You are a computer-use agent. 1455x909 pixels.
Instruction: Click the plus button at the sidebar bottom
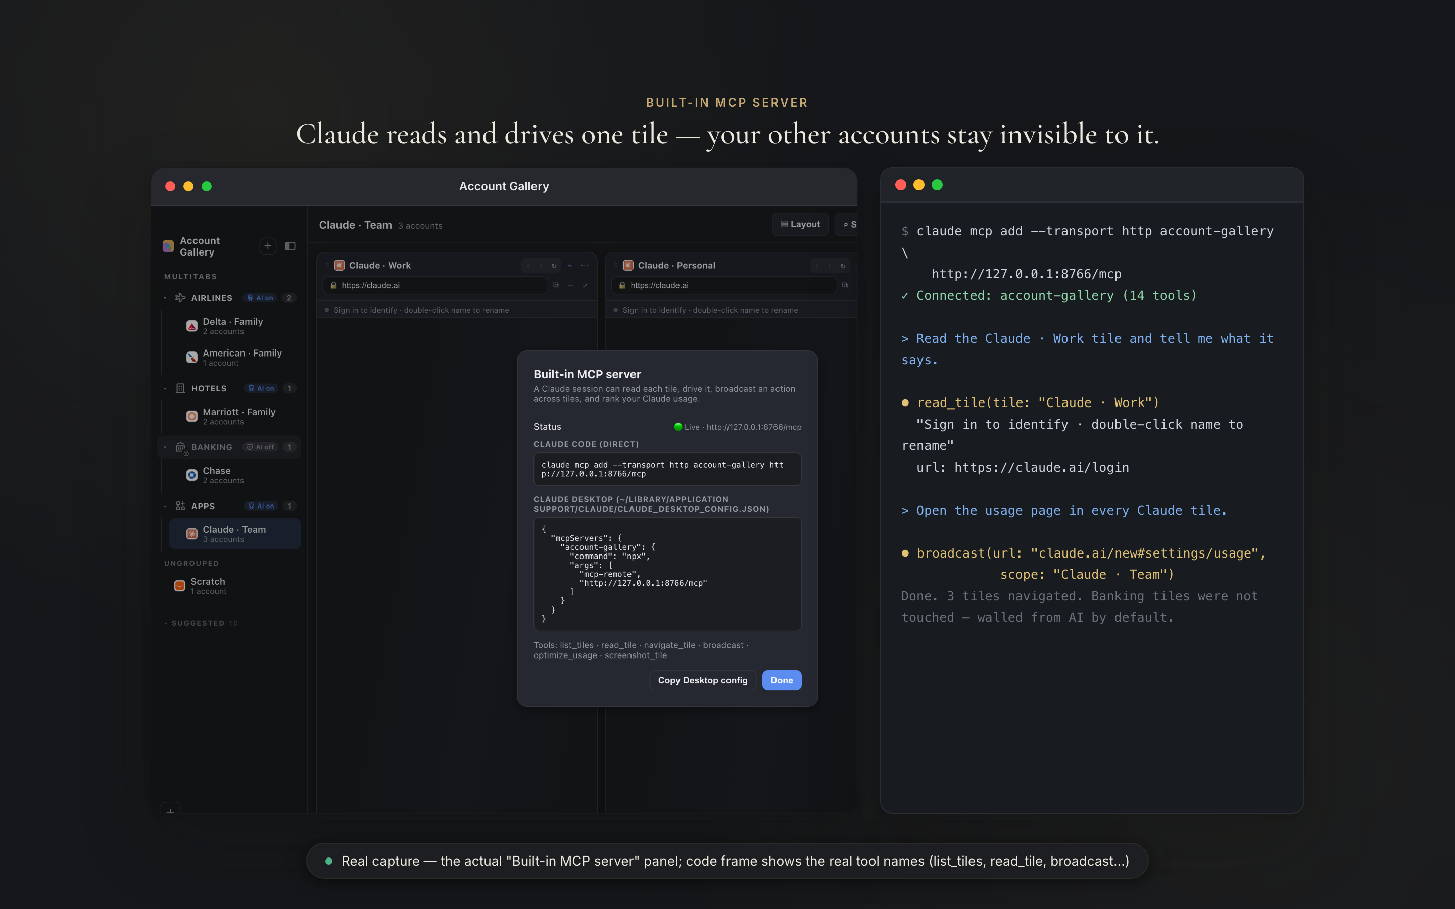pyautogui.click(x=170, y=809)
